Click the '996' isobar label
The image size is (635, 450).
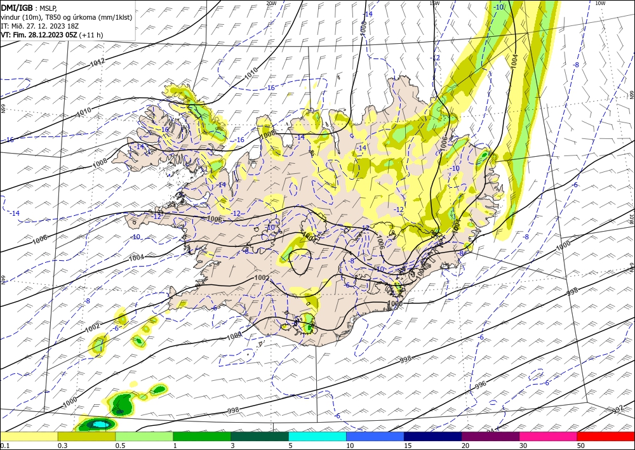pos(480,385)
